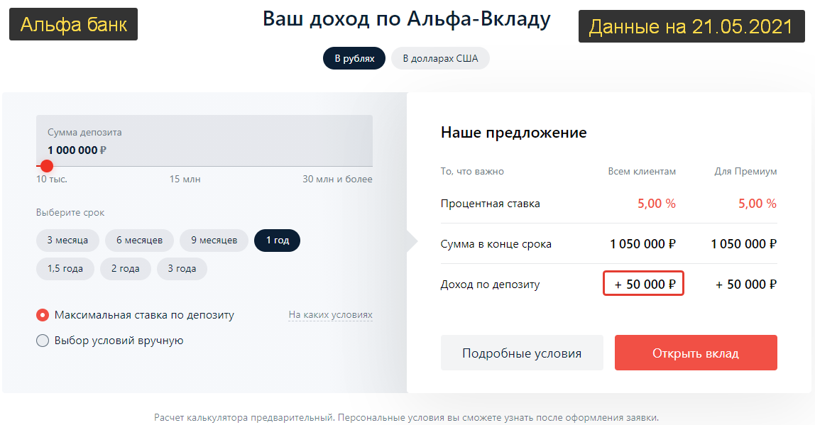This screenshot has width=815, height=425.
Task: Enable "Максимальная ставка по депозиту" option
Action: point(43,314)
